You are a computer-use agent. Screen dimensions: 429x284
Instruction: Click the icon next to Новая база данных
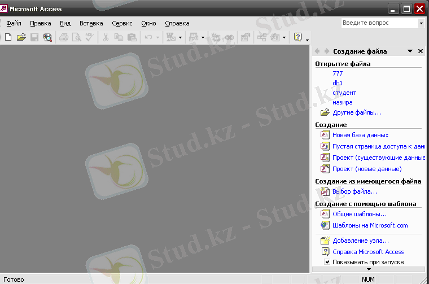[325, 135]
